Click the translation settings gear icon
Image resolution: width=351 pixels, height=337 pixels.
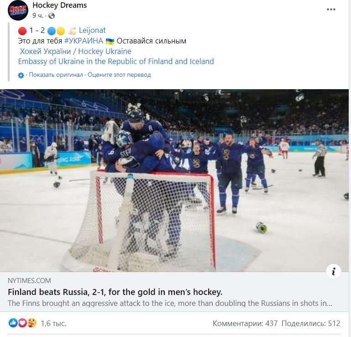(x=21, y=75)
